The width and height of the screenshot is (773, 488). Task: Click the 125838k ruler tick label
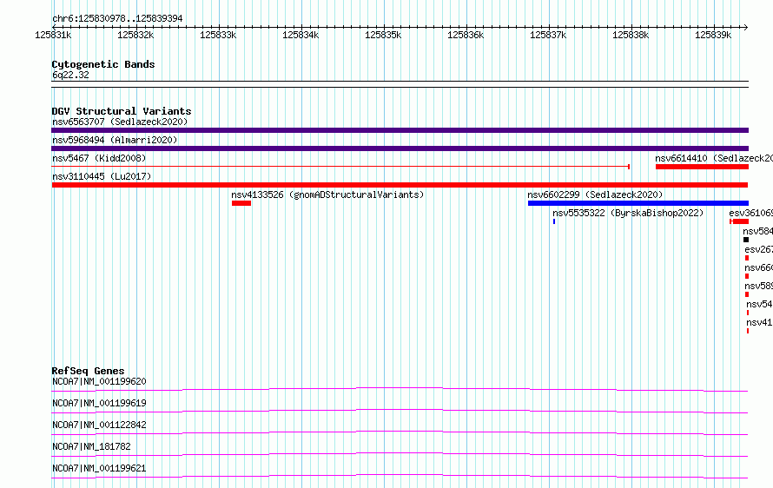[x=631, y=35]
